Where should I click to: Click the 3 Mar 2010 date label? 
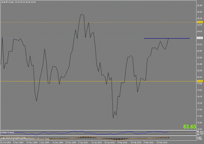[149, 142]
